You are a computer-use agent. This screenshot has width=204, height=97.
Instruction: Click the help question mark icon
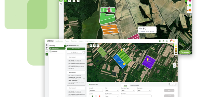[160, 41]
